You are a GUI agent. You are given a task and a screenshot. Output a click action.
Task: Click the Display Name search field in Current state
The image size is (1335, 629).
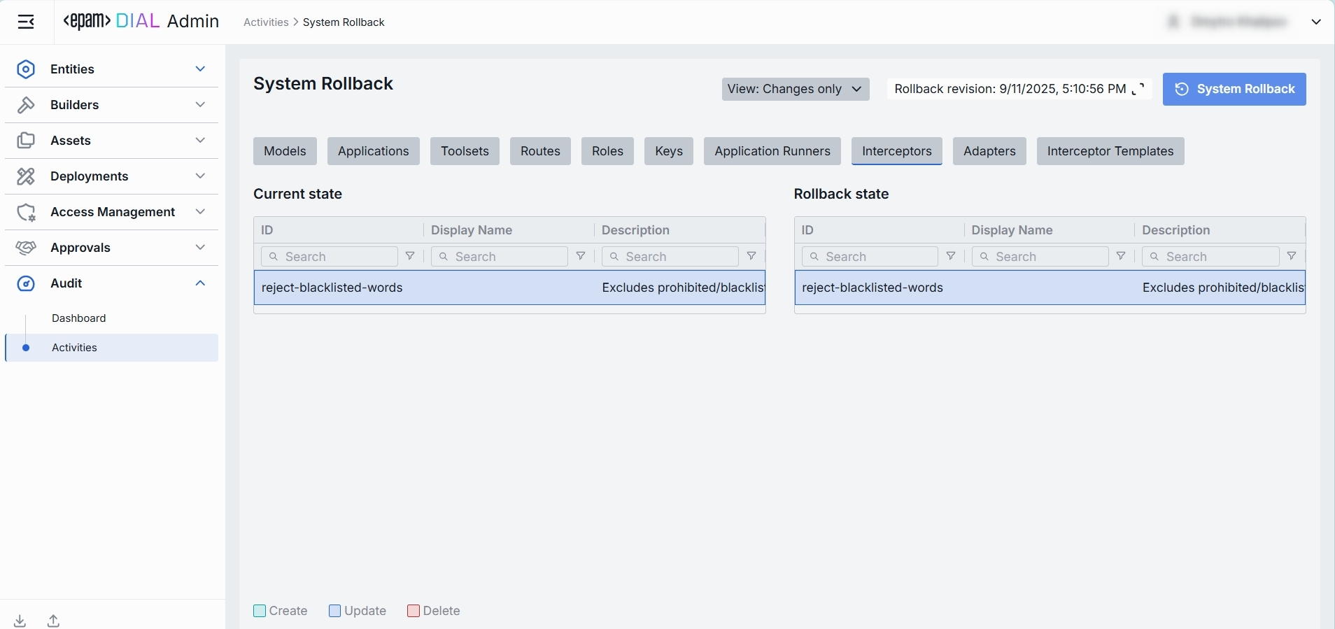click(x=500, y=257)
